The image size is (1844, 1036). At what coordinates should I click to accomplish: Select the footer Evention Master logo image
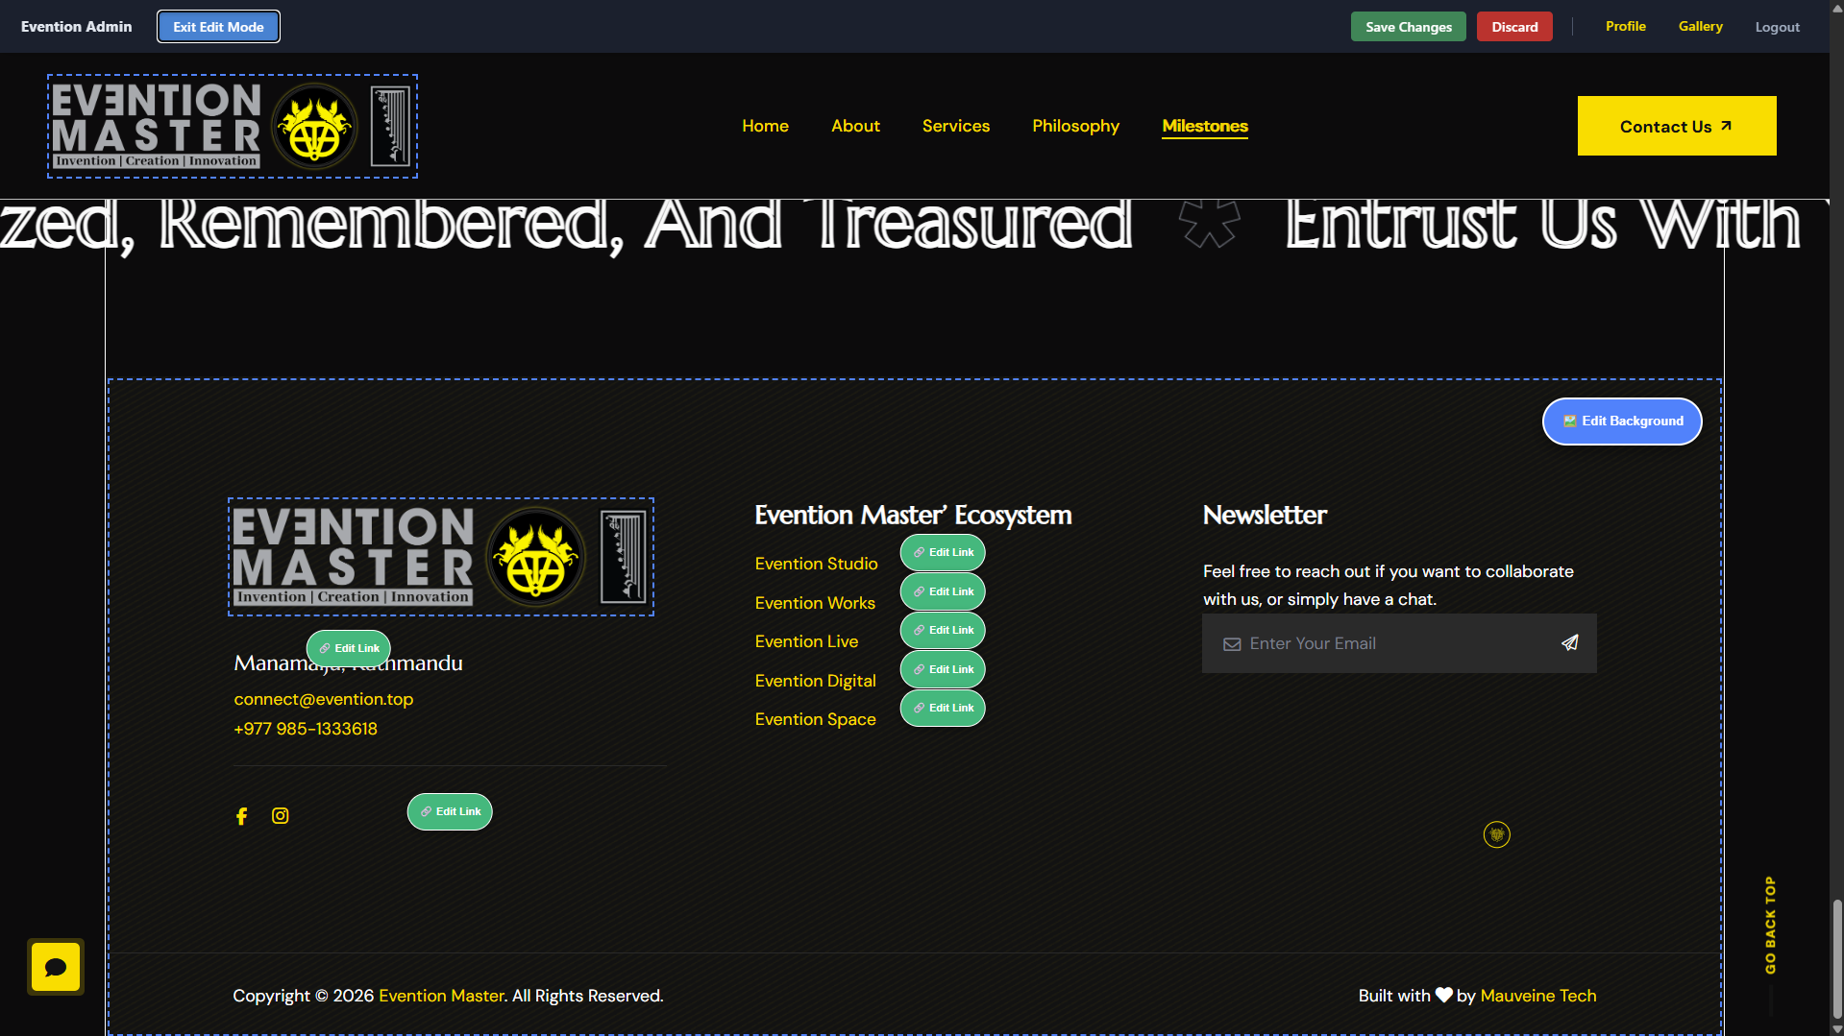pyautogui.click(x=440, y=557)
